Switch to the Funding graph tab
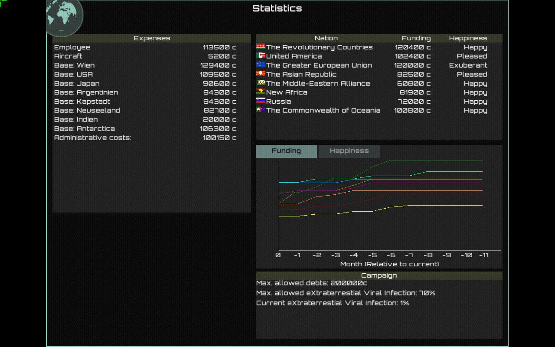 [x=286, y=151]
